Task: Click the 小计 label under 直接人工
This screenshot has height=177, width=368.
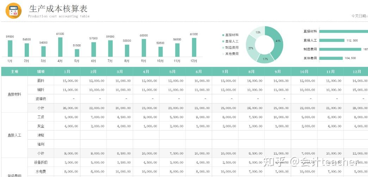Action: tap(41, 153)
